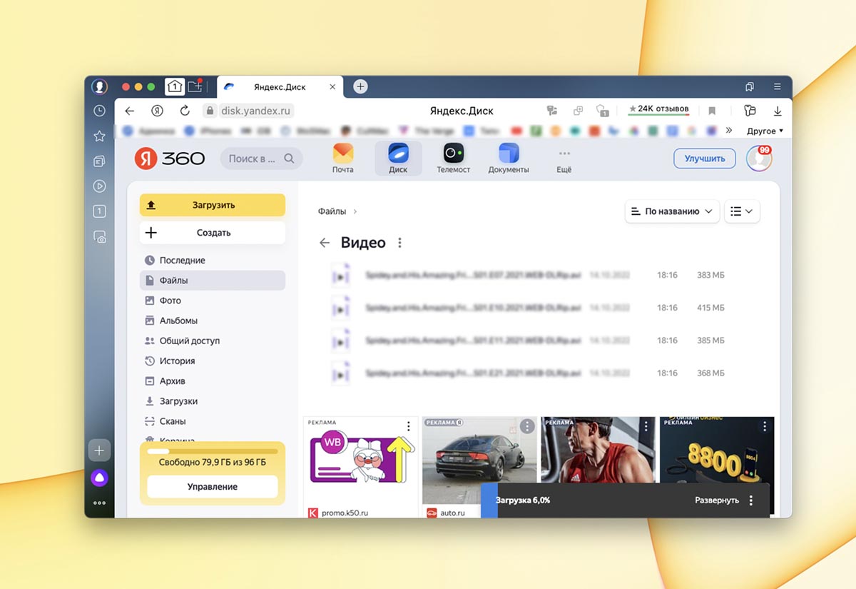This screenshot has width=856, height=589.
Task: Open the browser sidebar collections icon
Action: point(99,161)
